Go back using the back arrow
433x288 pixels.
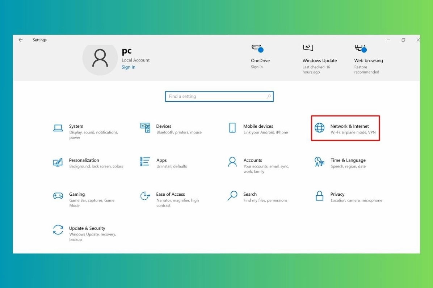tap(21, 40)
